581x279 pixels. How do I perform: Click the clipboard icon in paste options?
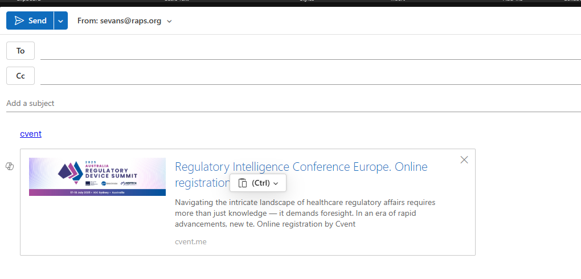tap(243, 183)
